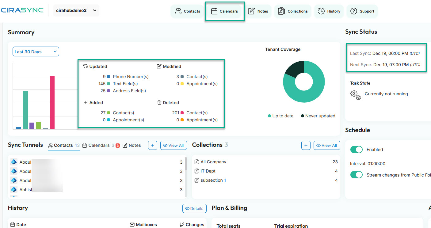Click the History Details button
Screen dimensions: 431x228
tap(194, 208)
